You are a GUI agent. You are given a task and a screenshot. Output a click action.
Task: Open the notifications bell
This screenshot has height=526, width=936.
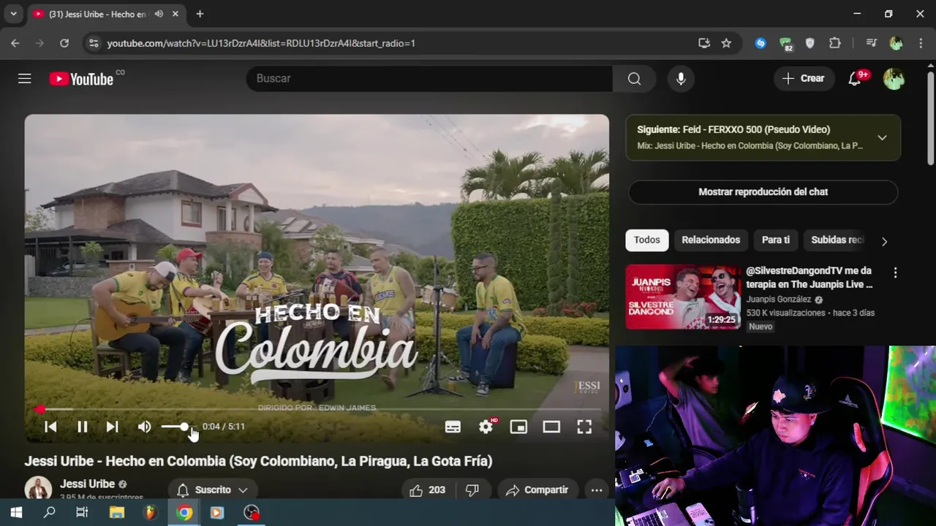click(855, 78)
